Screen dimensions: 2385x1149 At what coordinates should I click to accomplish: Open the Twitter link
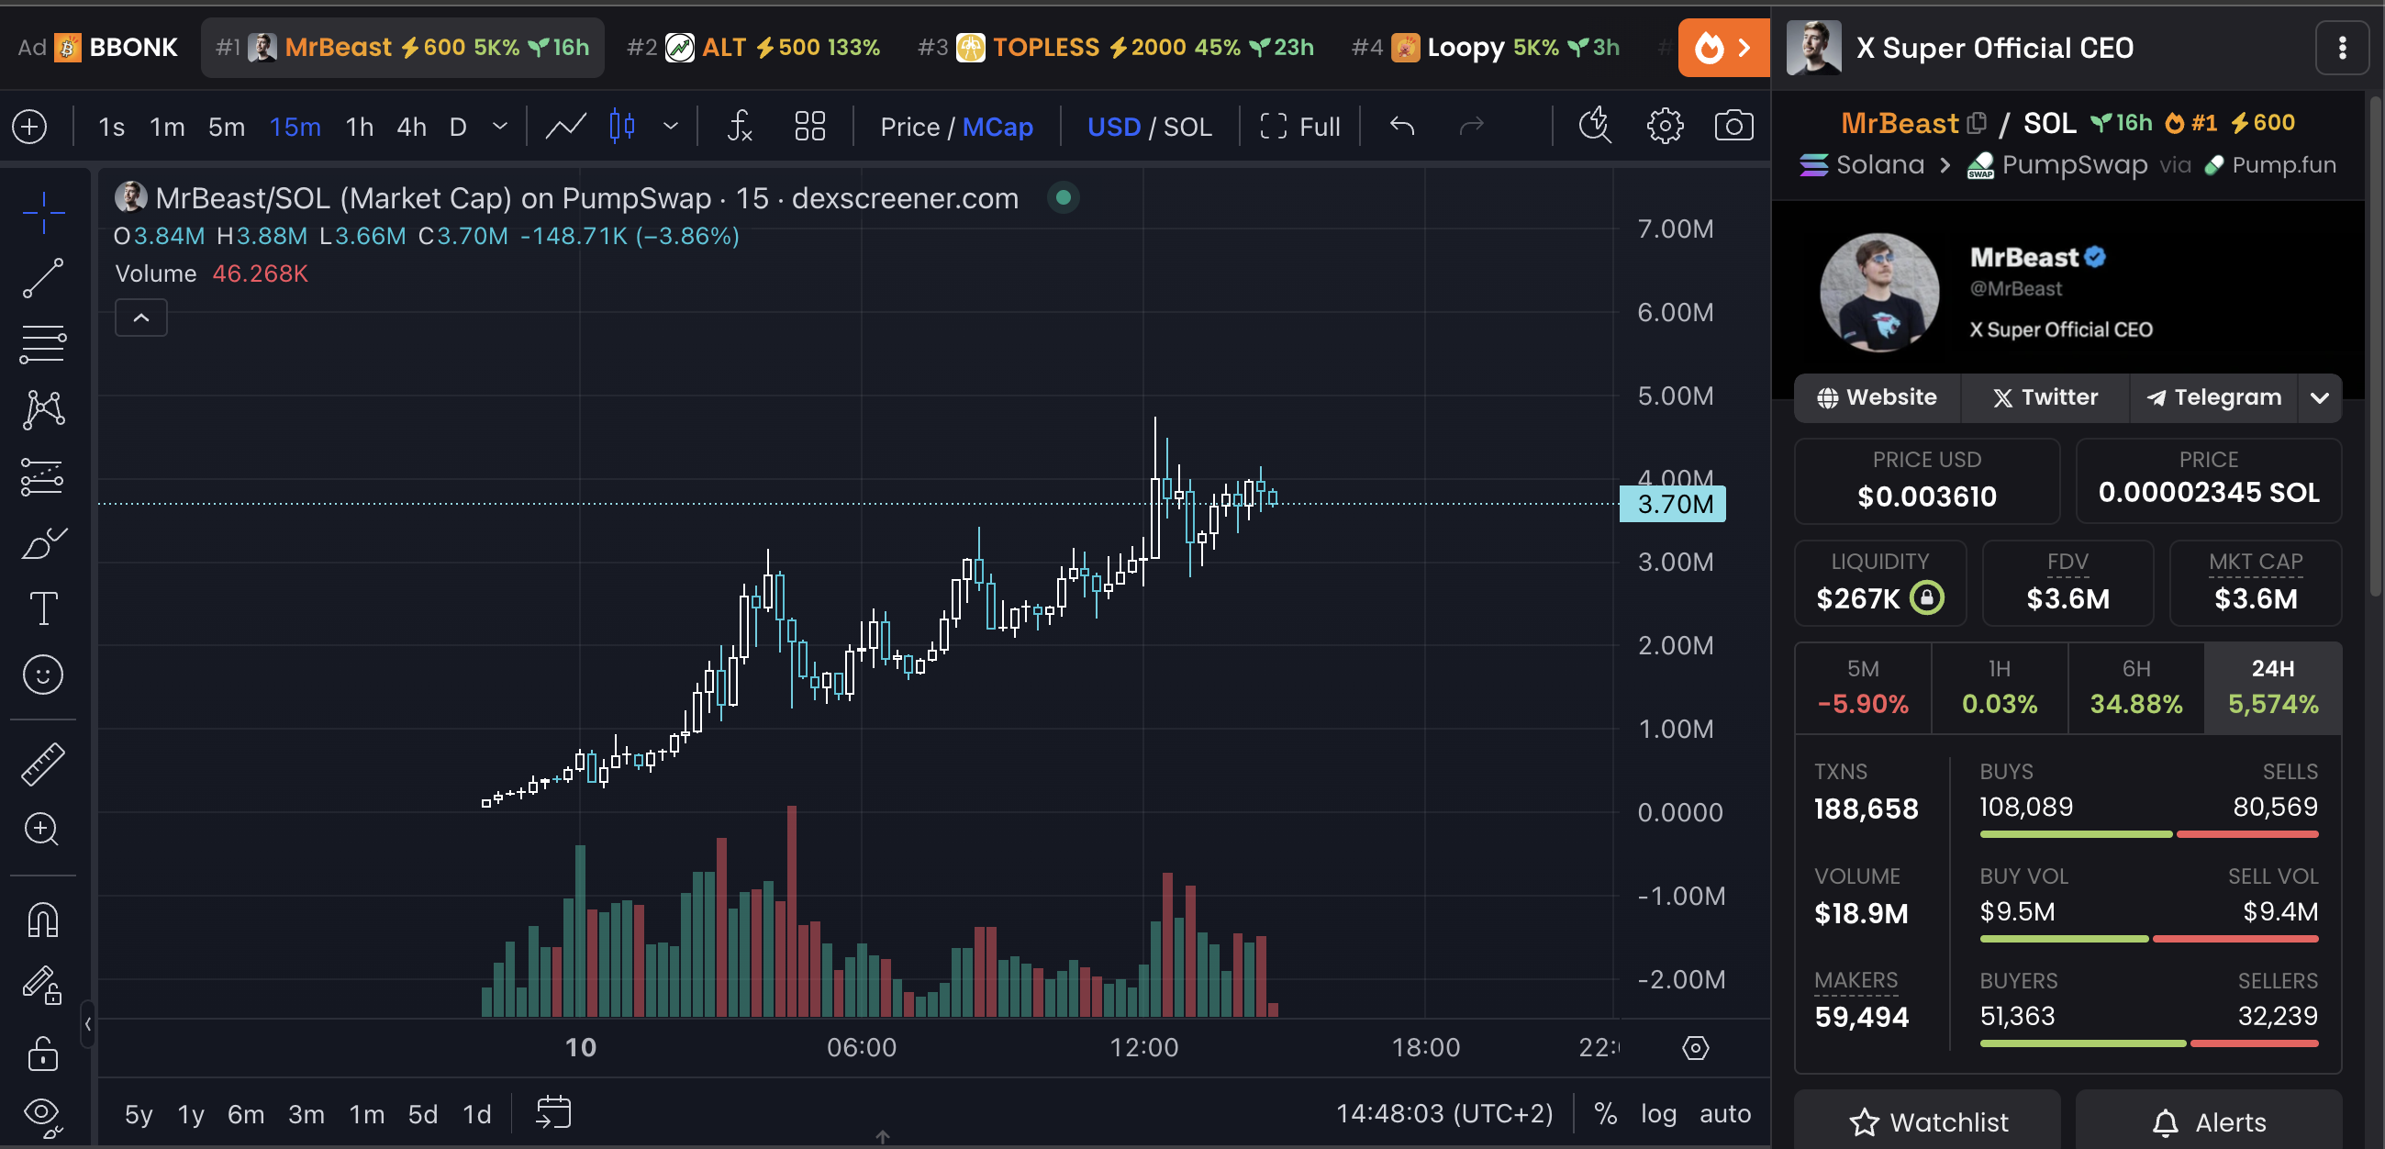(x=2045, y=398)
